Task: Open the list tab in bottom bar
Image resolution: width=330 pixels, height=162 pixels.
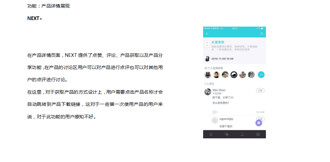Action: (x=211, y=134)
